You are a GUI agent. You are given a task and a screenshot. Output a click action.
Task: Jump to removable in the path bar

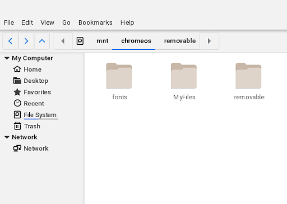(180, 41)
